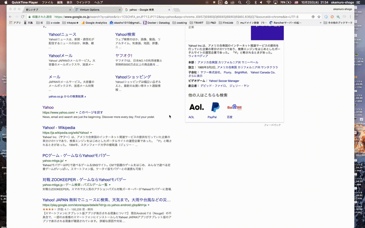This screenshot has height=228, width=365.
Task: Click the Chrome address bar URL
Action: tap(176, 17)
